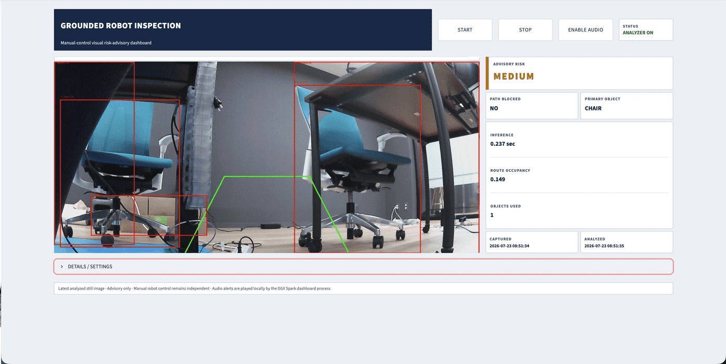Click the GROUNDED ROBOT INSPECTION title
This screenshot has width=726, height=364.
click(x=121, y=26)
